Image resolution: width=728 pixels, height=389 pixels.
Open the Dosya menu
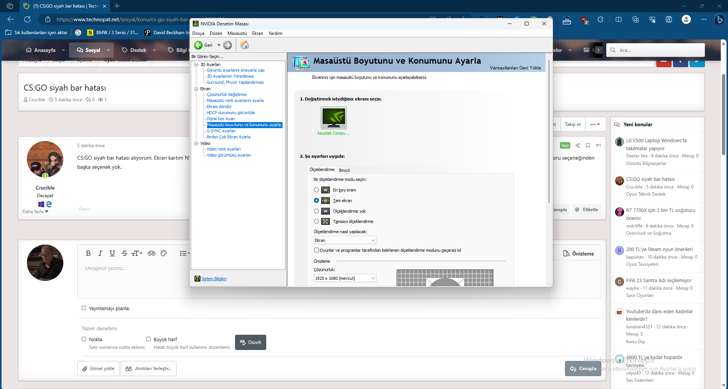pos(198,33)
